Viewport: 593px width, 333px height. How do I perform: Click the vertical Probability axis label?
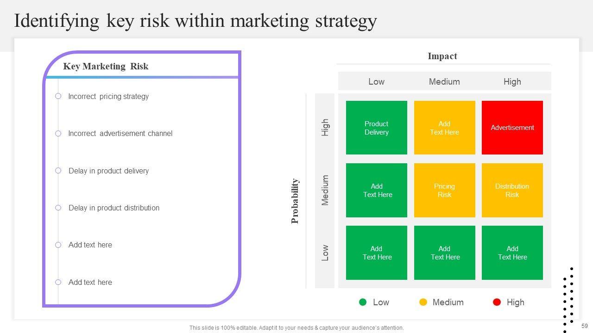coord(295,201)
